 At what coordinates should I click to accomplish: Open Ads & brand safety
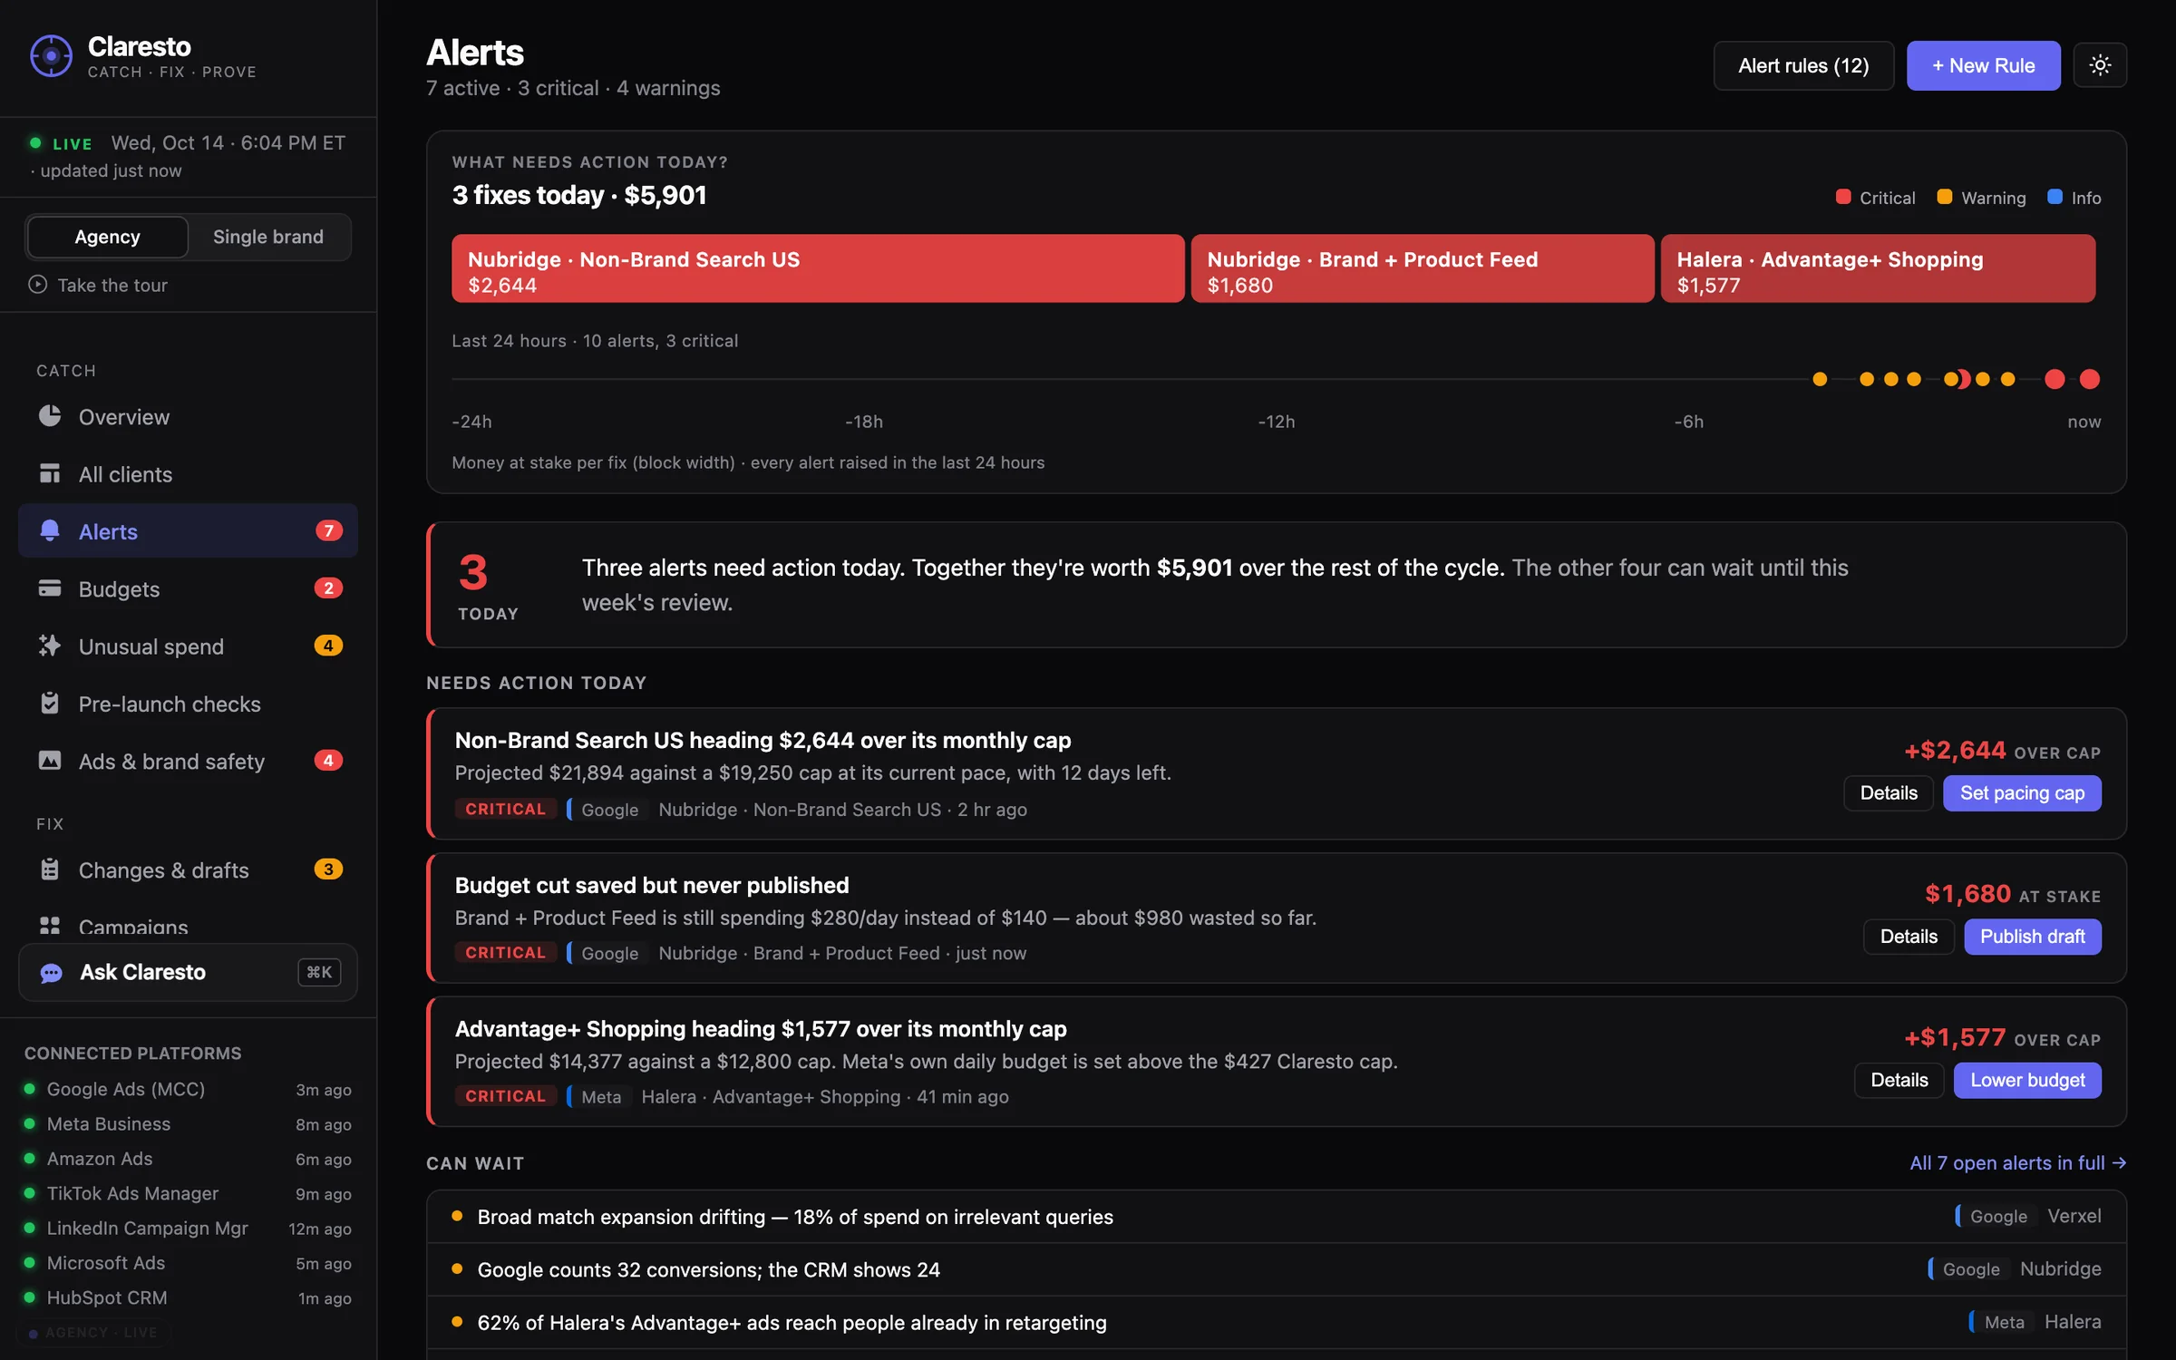pyautogui.click(x=188, y=761)
